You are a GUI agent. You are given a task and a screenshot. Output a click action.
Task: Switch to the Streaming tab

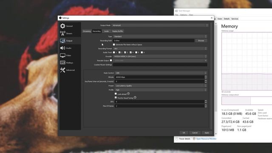coord(87,31)
